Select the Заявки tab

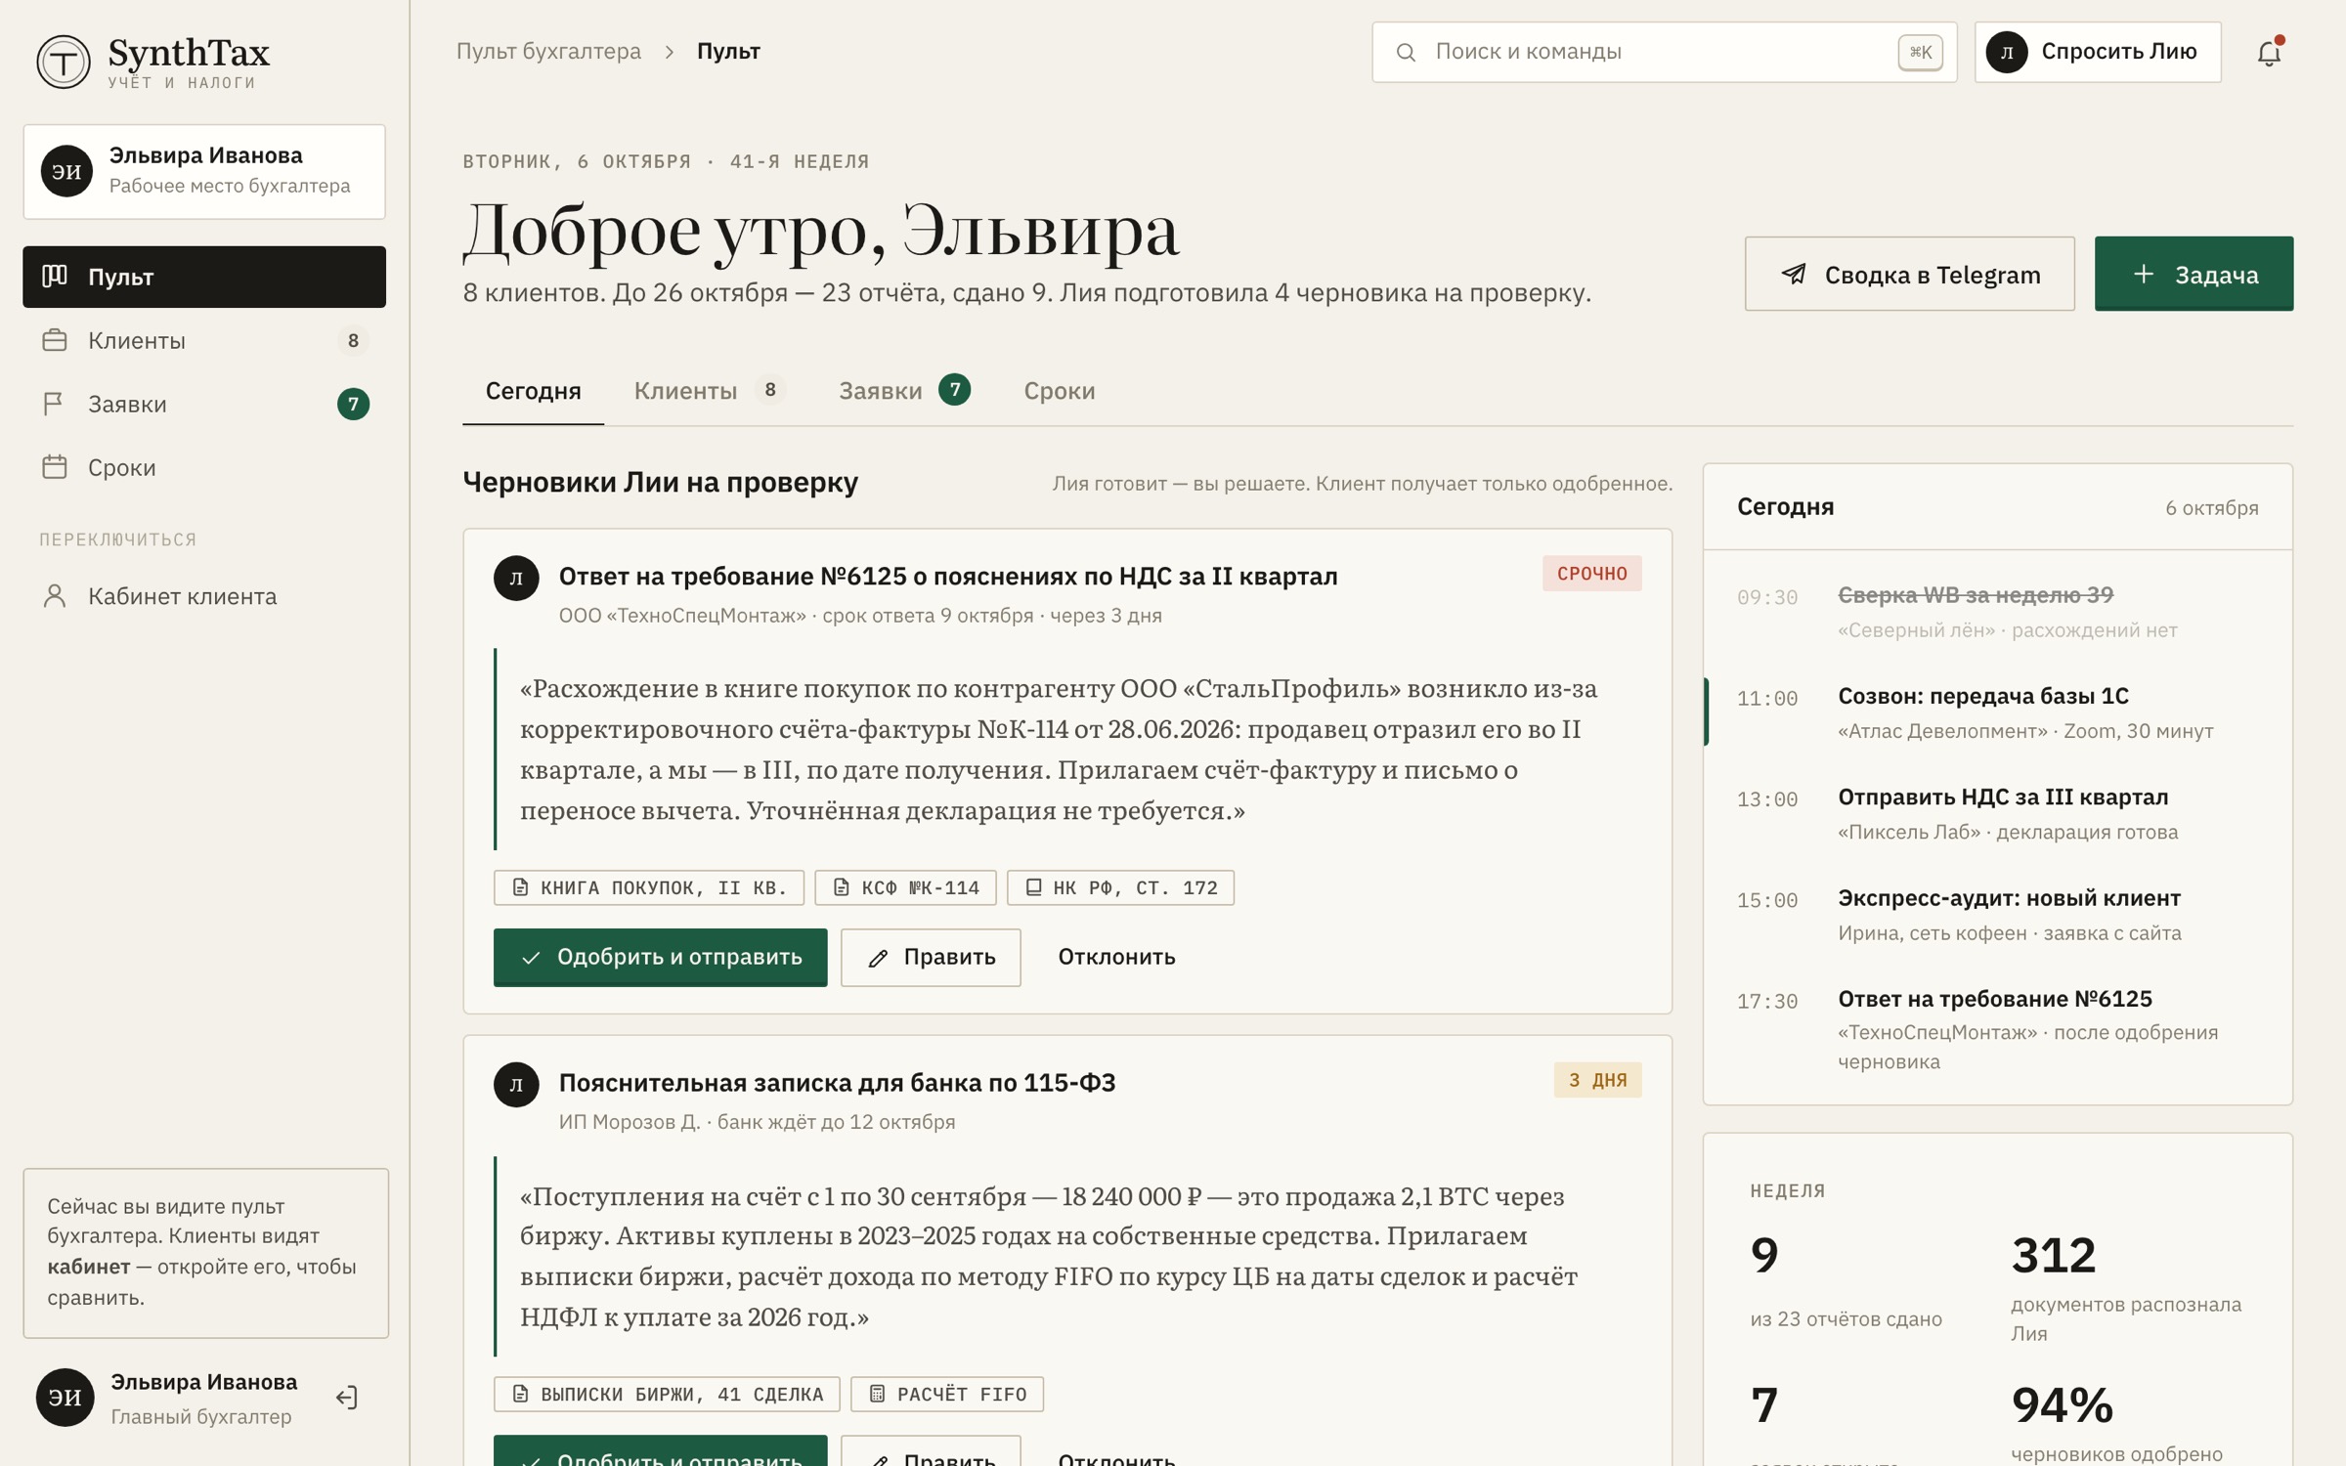point(904,391)
